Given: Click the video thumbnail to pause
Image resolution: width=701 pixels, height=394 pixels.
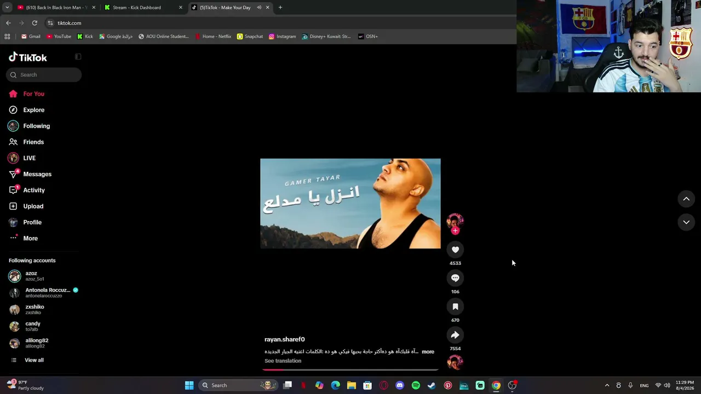Looking at the screenshot, I should click(x=350, y=204).
